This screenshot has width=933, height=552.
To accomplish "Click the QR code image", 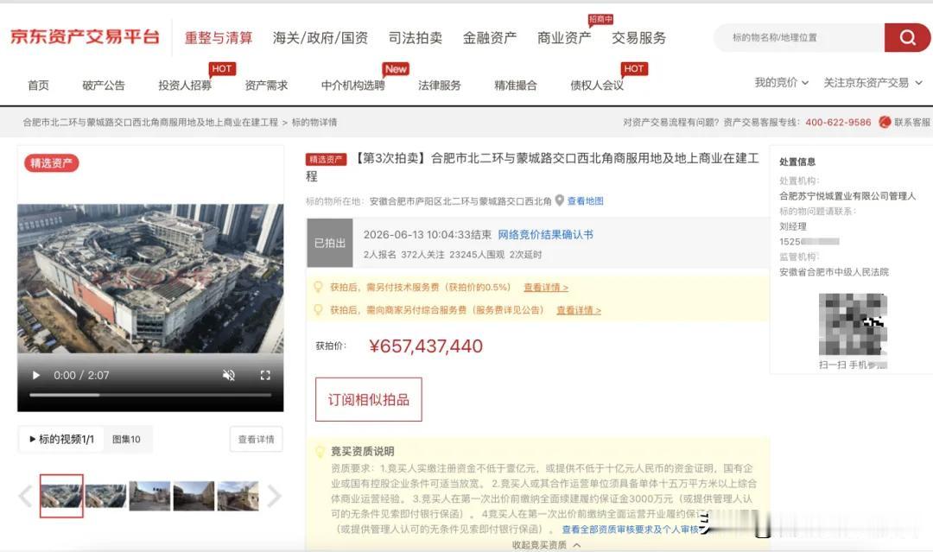I will coord(853,325).
